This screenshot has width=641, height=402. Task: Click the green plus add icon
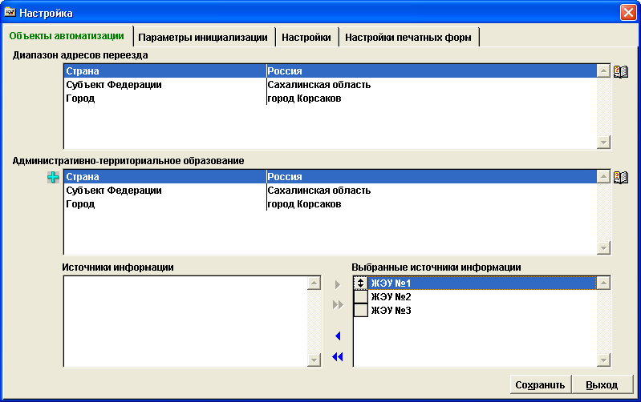tap(54, 177)
